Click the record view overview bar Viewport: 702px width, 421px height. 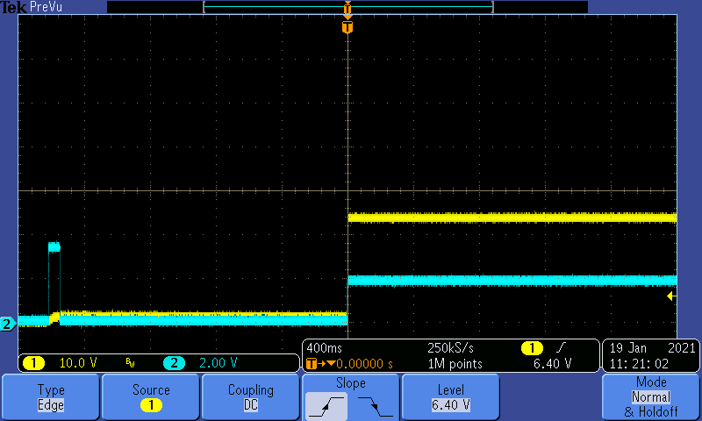[x=347, y=7]
